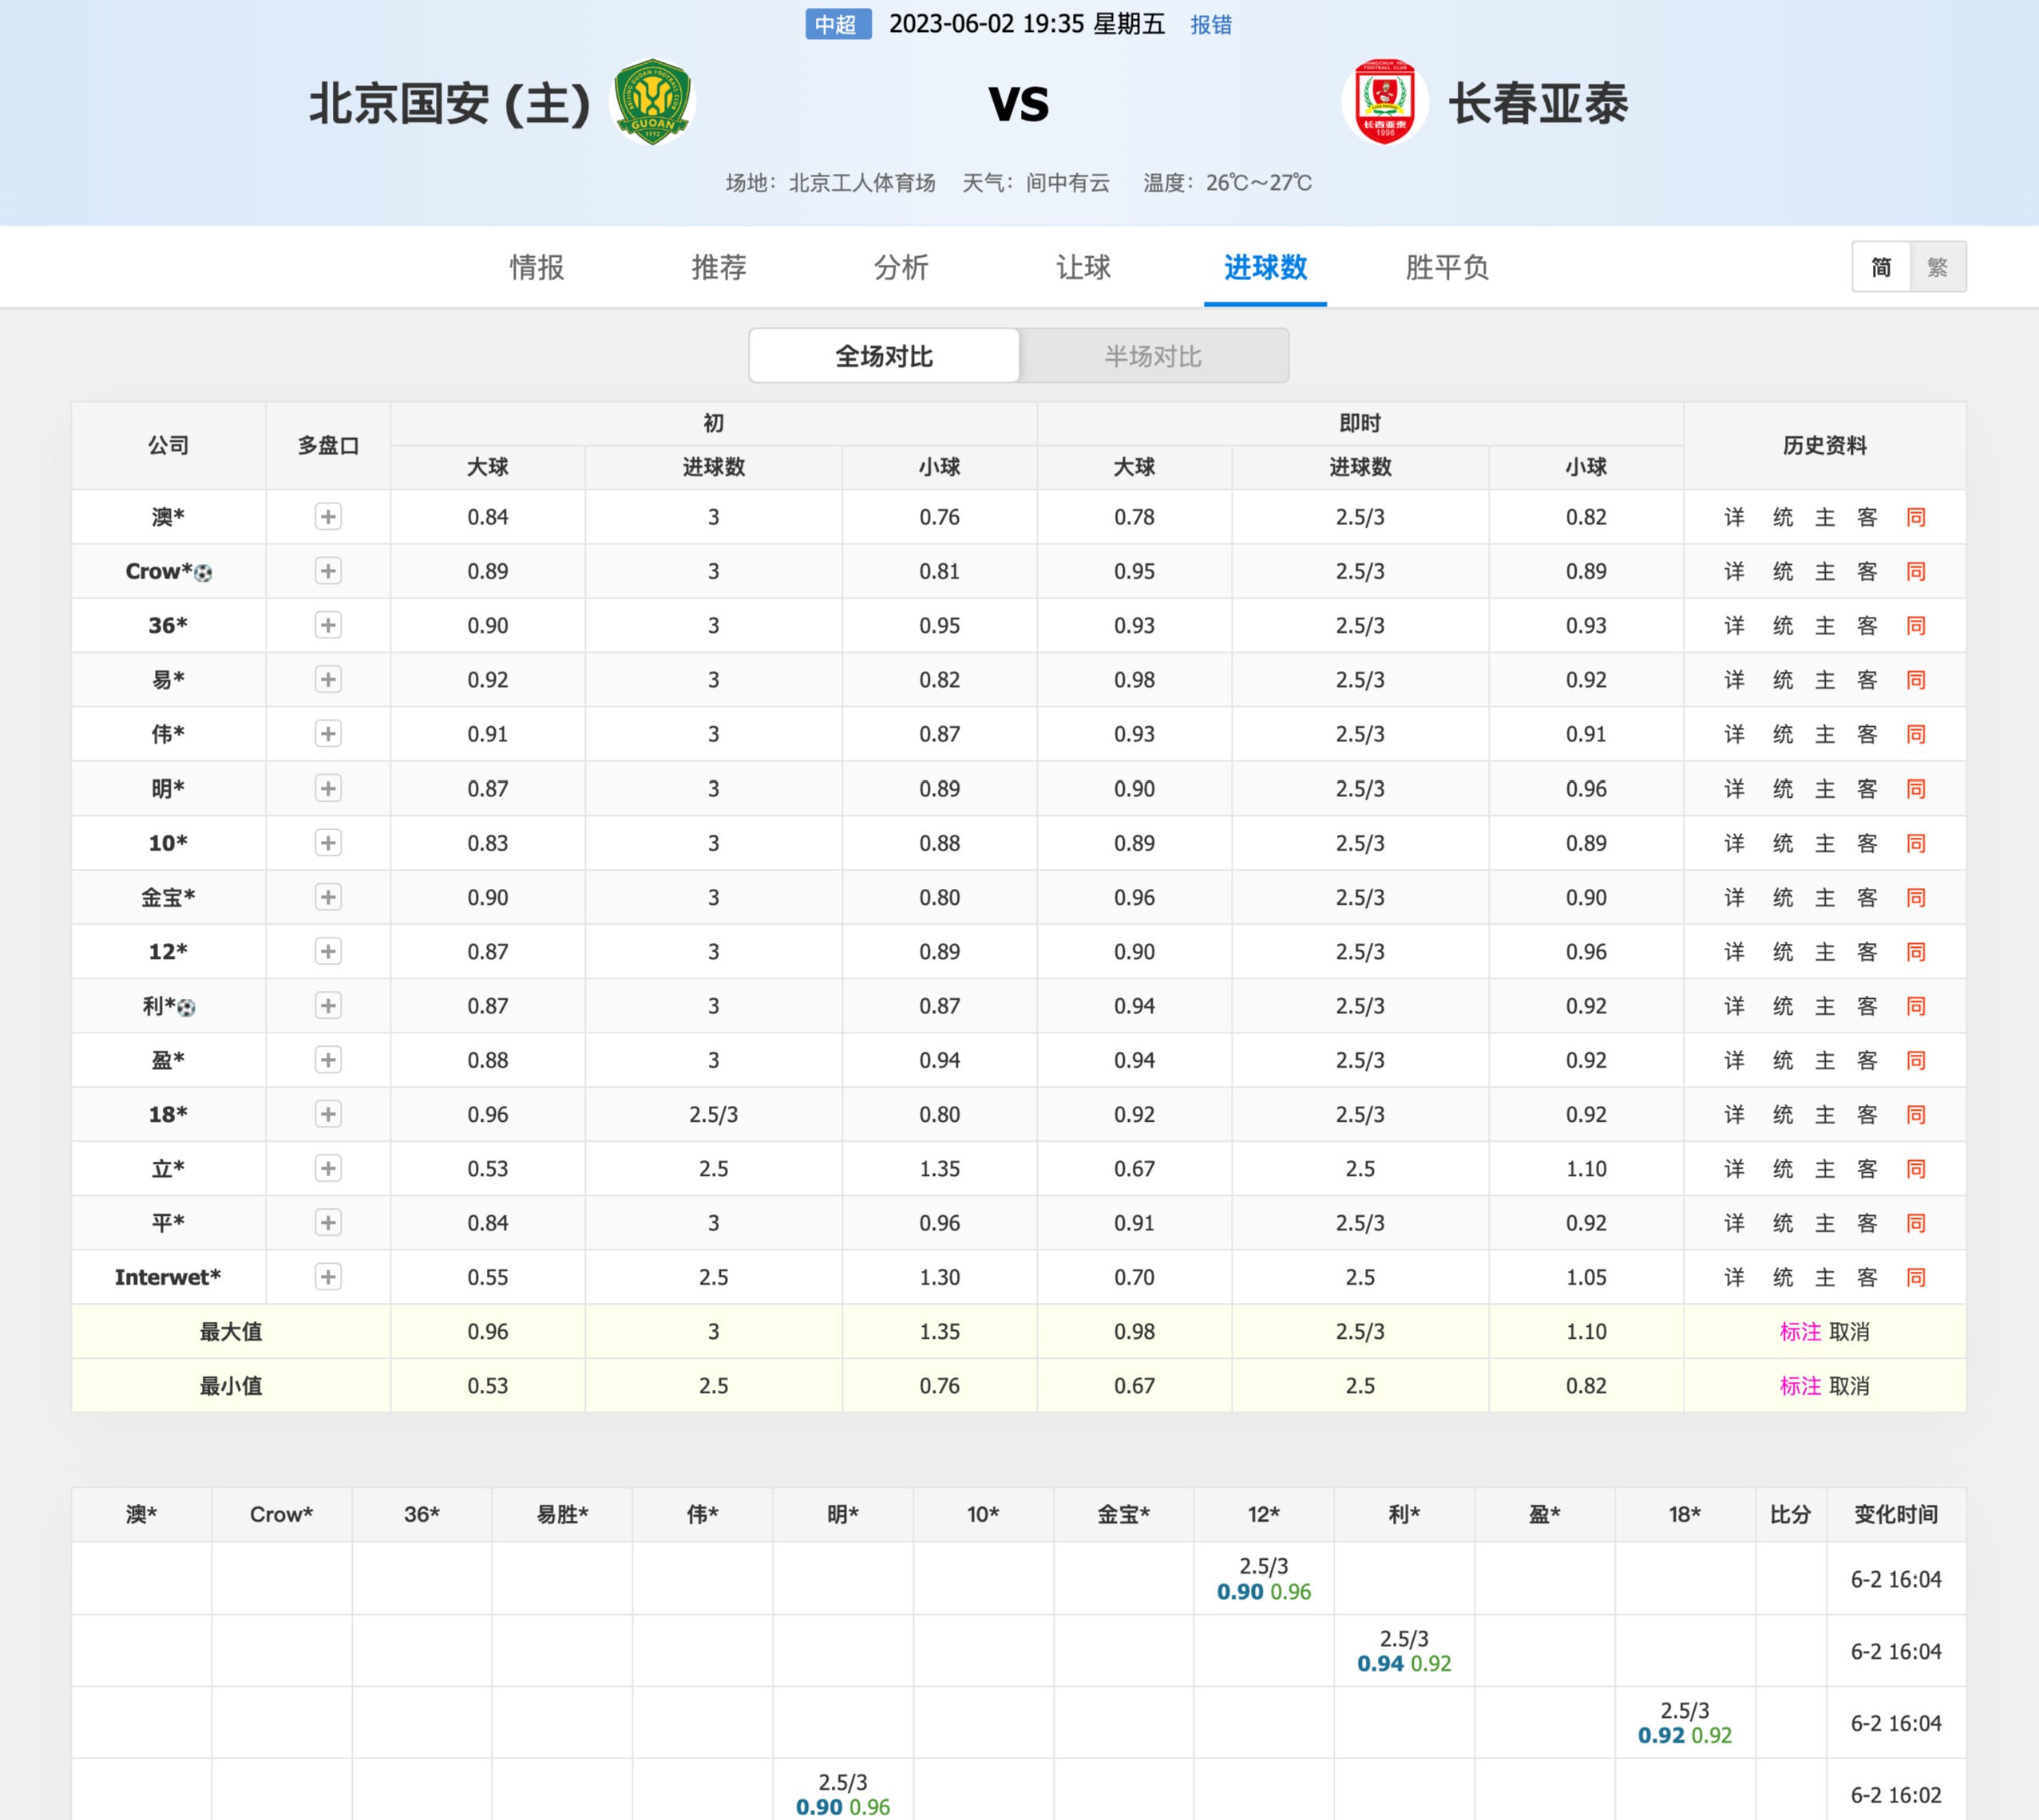Expand multi-handicap plus for 易* row
The height and width of the screenshot is (1820, 2039).
(x=328, y=680)
